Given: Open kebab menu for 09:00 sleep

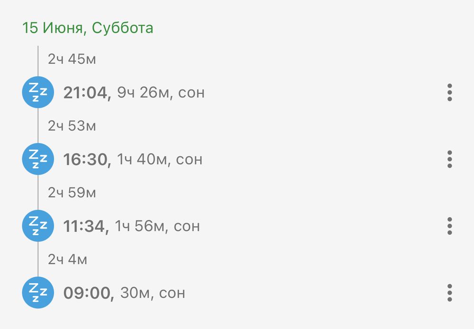Looking at the screenshot, I should 450,293.
